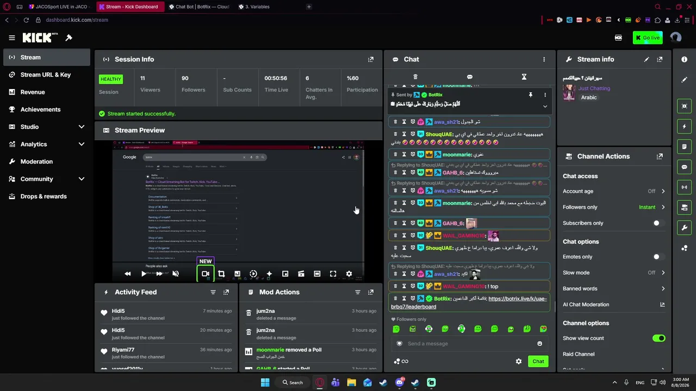Play the stream preview
The width and height of the screenshot is (696, 391).
coord(144,274)
